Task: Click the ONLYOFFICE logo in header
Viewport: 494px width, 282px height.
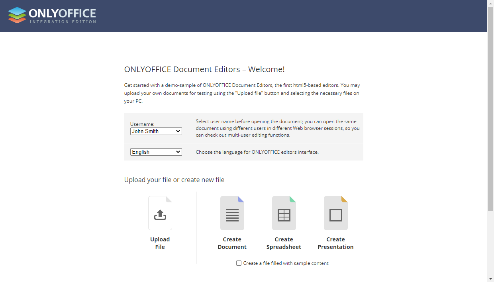Action: pyautogui.click(x=52, y=16)
